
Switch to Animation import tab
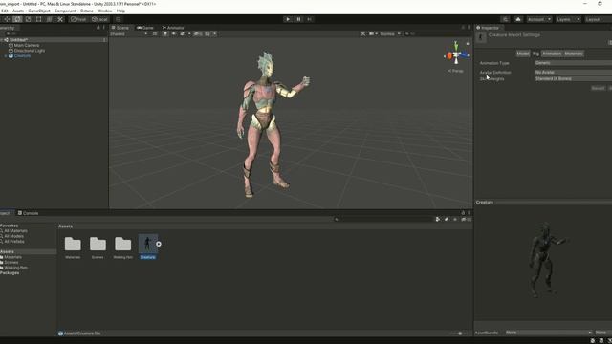pos(552,54)
